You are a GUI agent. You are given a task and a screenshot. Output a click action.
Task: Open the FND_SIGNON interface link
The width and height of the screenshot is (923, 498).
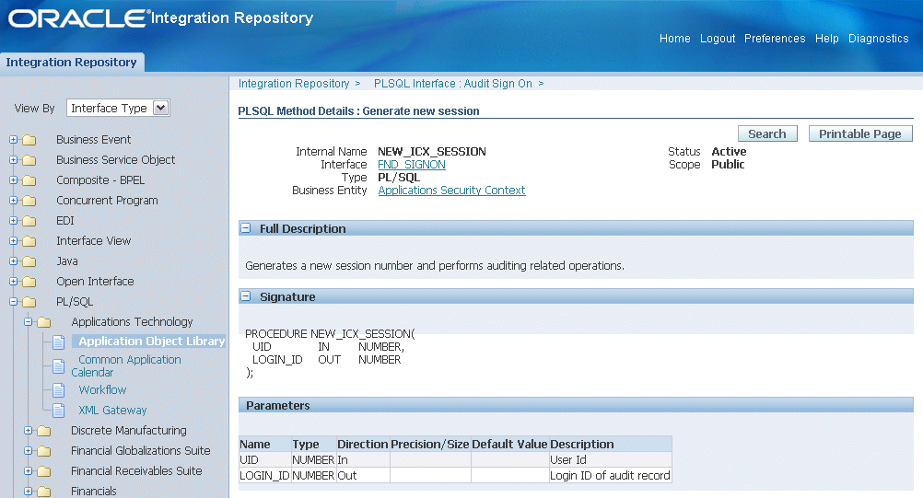[x=412, y=165]
